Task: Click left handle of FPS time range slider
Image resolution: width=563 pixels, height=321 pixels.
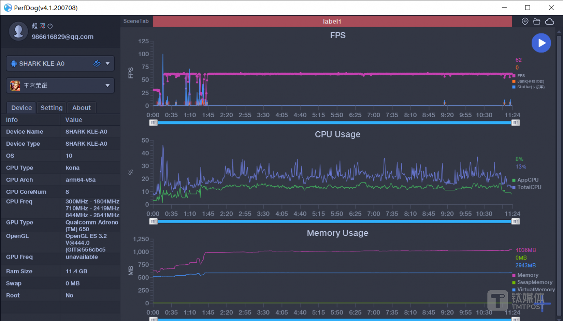Action: point(153,123)
